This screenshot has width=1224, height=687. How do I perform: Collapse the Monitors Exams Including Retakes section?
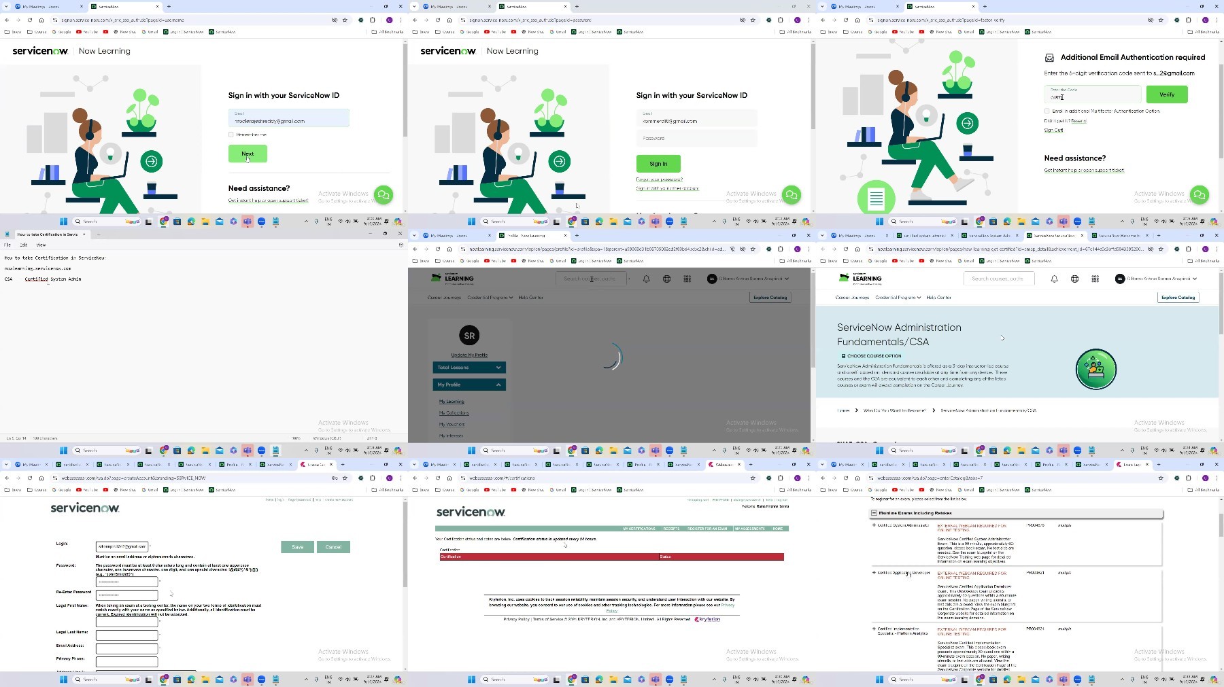(x=874, y=513)
